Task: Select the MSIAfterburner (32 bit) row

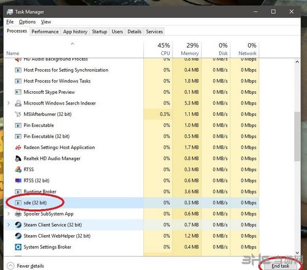Action: click(x=131, y=114)
